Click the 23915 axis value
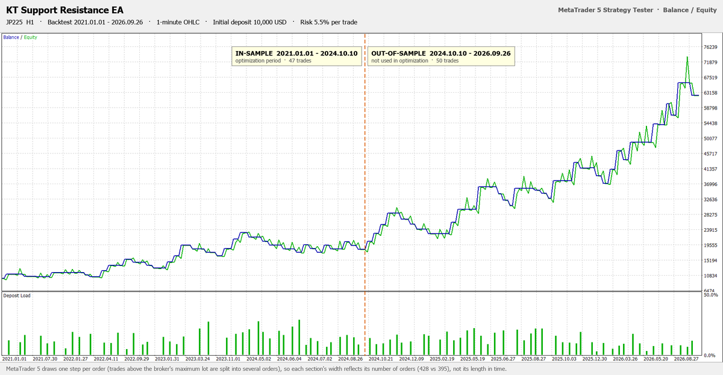Screen dimensions: 723x375 [710, 231]
